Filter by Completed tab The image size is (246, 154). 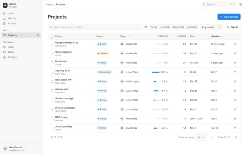pyautogui.click(x=178, y=27)
